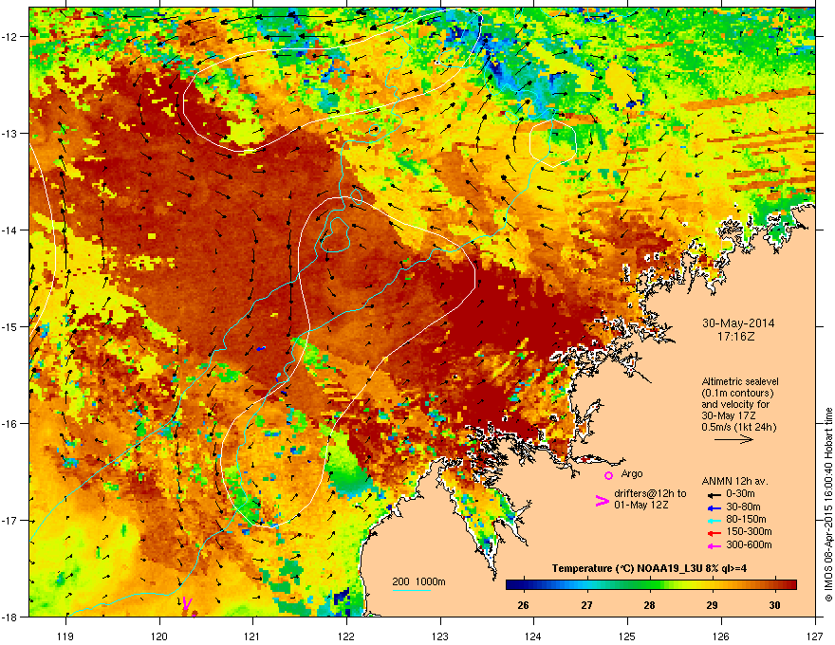Select the blue 30-80m arrow symbol
Image resolution: width=835 pixels, height=645 pixels.
coord(714,507)
